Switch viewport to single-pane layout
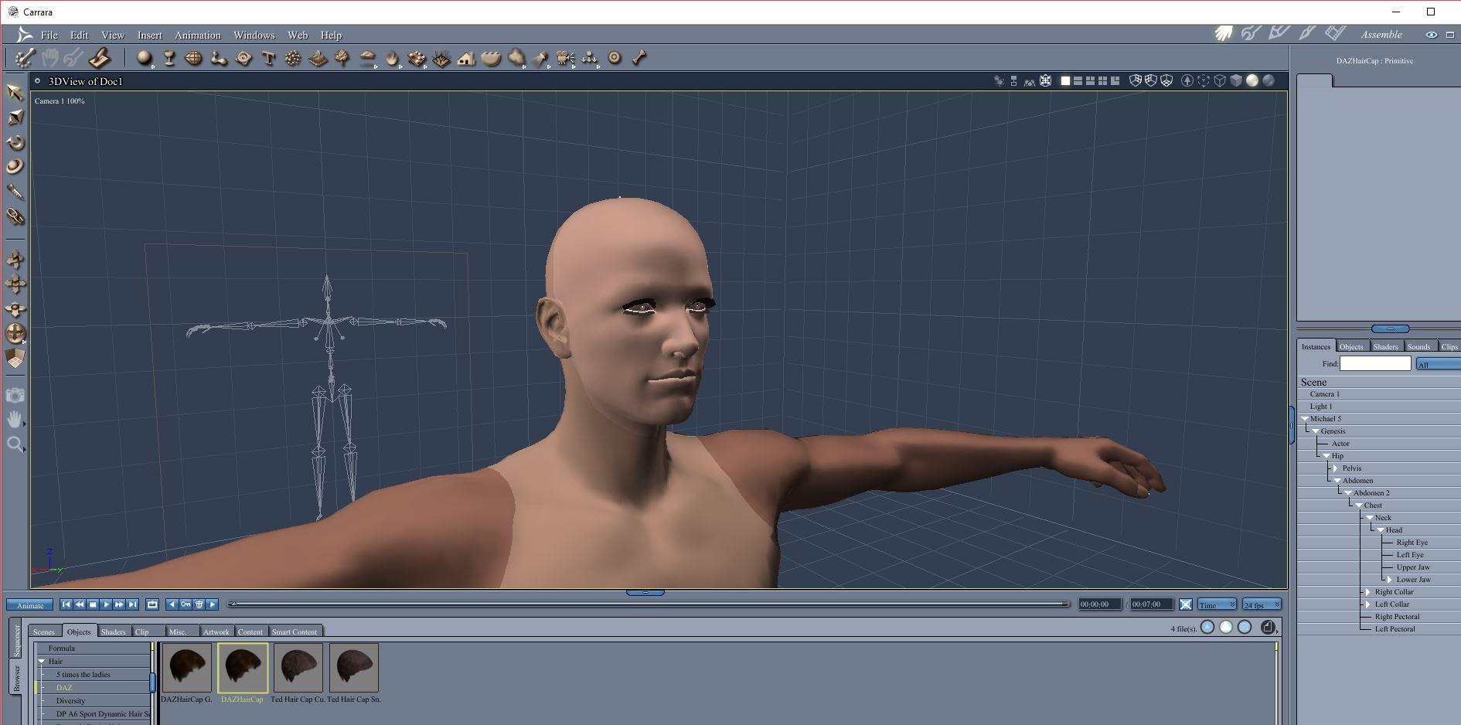The image size is (1461, 725). pyautogui.click(x=1065, y=80)
